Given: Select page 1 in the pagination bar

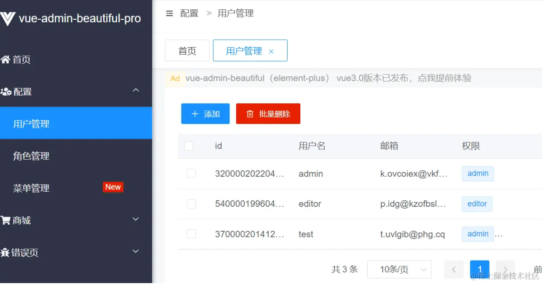Looking at the screenshot, I should 479,269.
